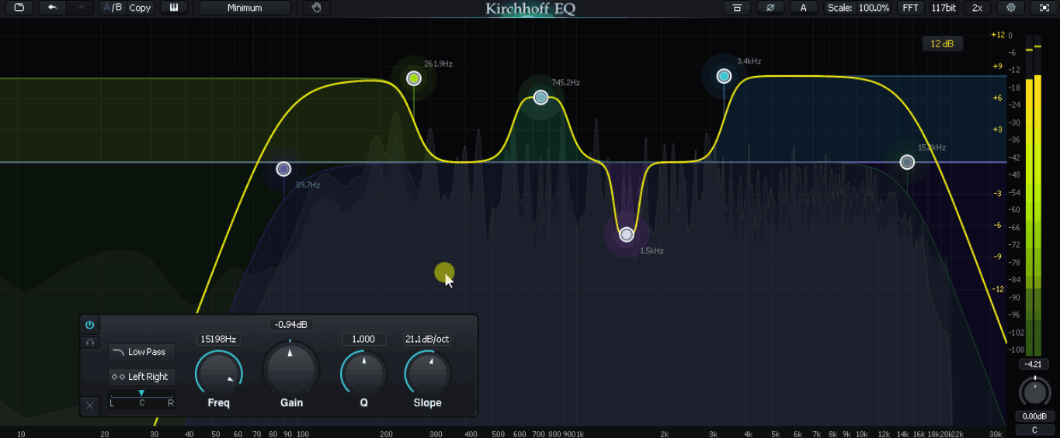Click the -0.94dB gain value field
This screenshot has width=1060, height=438.
pyautogui.click(x=291, y=325)
